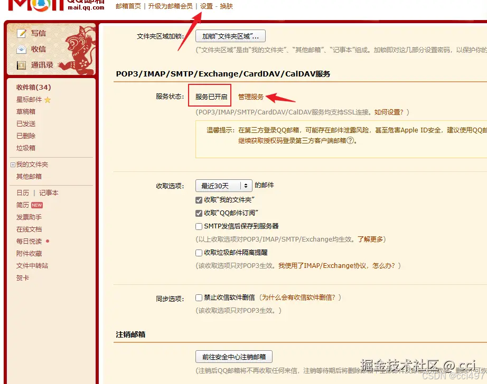Click 管理服务 link
The image size is (487, 384).
point(251,97)
